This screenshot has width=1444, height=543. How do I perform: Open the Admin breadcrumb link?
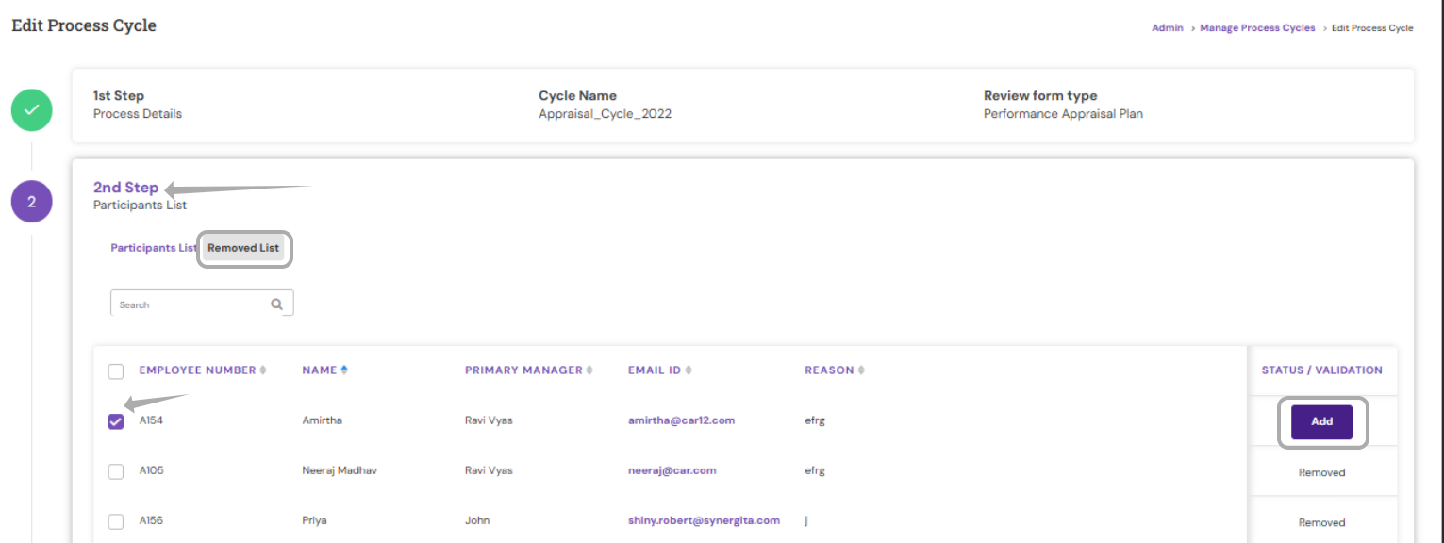point(1167,27)
